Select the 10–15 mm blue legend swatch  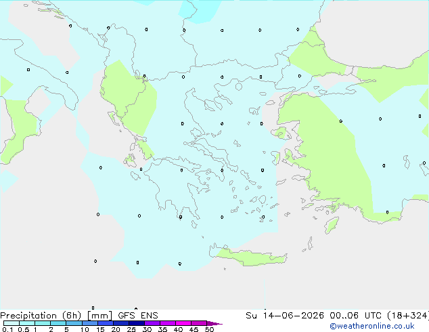pos(90,323)
